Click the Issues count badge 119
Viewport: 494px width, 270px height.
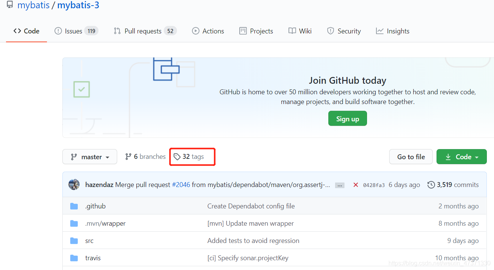click(x=91, y=31)
